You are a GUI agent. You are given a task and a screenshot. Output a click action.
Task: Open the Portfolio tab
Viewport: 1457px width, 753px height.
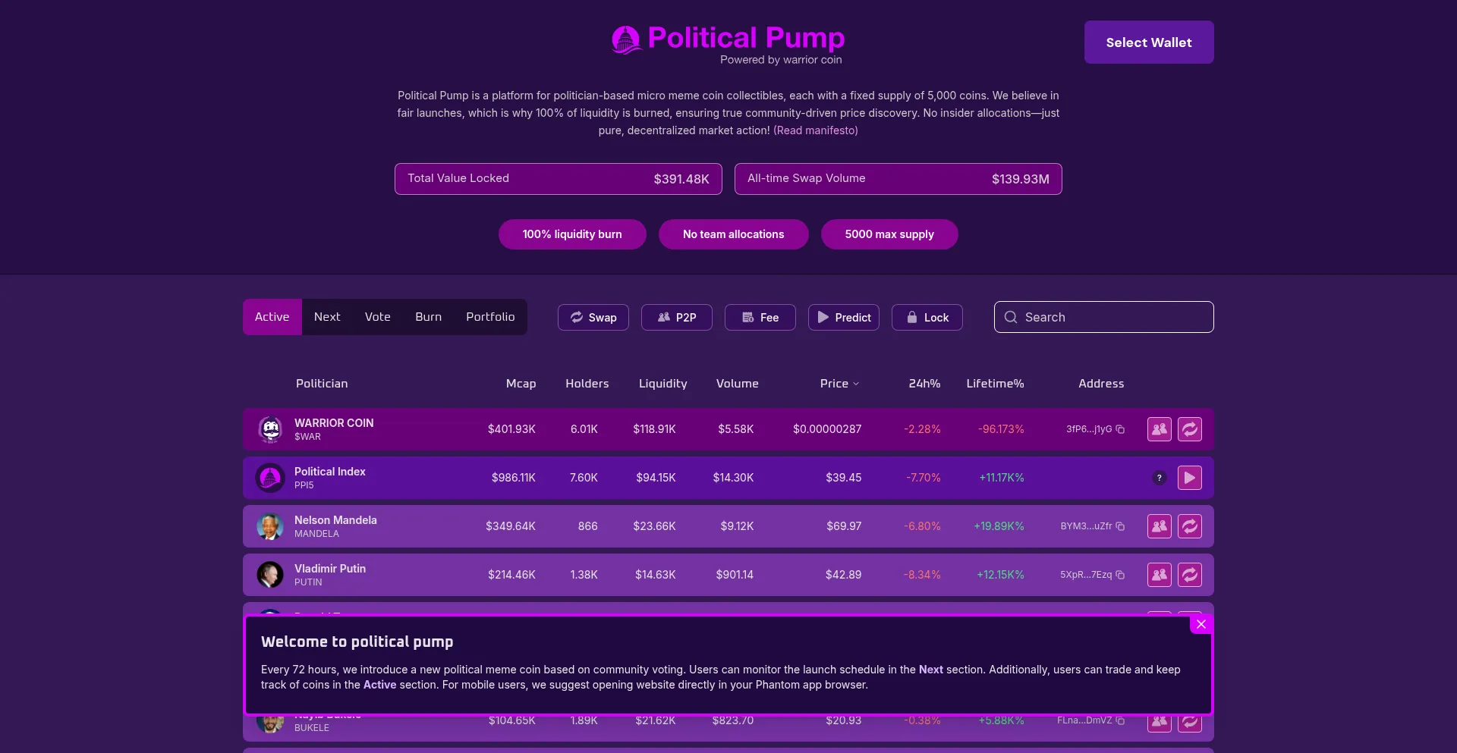pyautogui.click(x=490, y=316)
